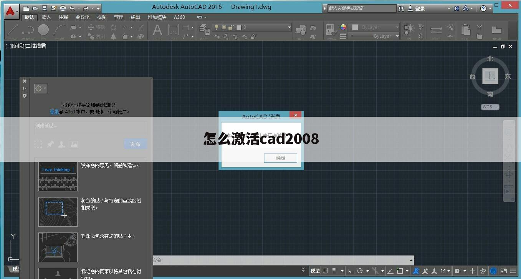This screenshot has height=279, width=521.
Task: Click the Redo arrow icon
Action: click(86, 8)
